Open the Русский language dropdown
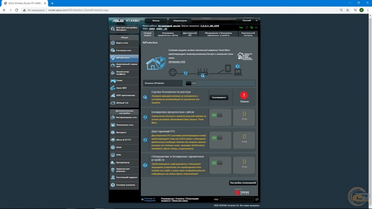The width and height of the screenshot is (372, 209). click(247, 20)
